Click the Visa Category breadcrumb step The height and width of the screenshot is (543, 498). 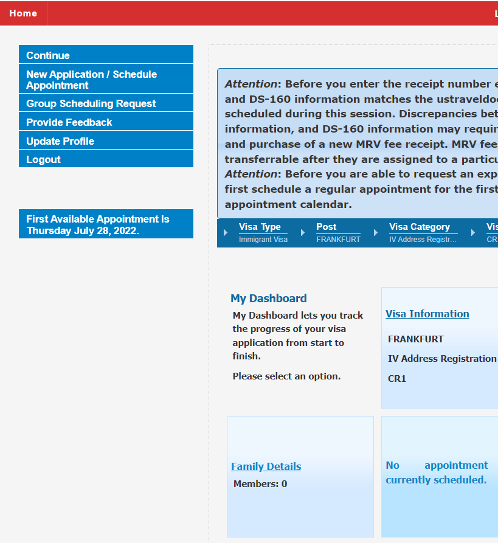(423, 233)
